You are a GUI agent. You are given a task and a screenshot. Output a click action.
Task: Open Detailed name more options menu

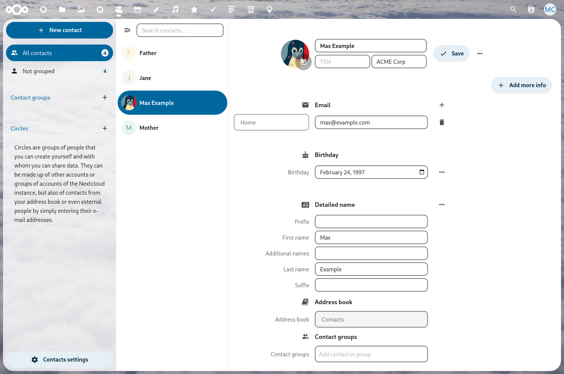pyautogui.click(x=442, y=205)
